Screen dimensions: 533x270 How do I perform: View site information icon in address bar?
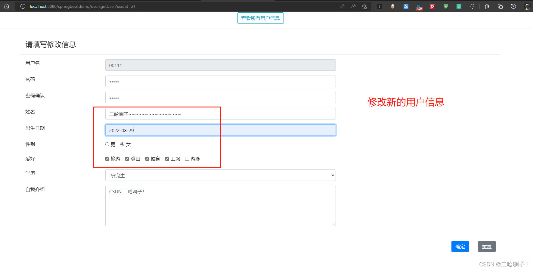coord(23,6)
